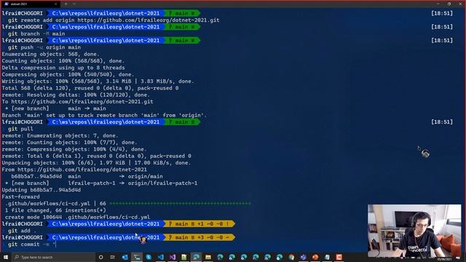Open Task View from the taskbar

click(113, 257)
